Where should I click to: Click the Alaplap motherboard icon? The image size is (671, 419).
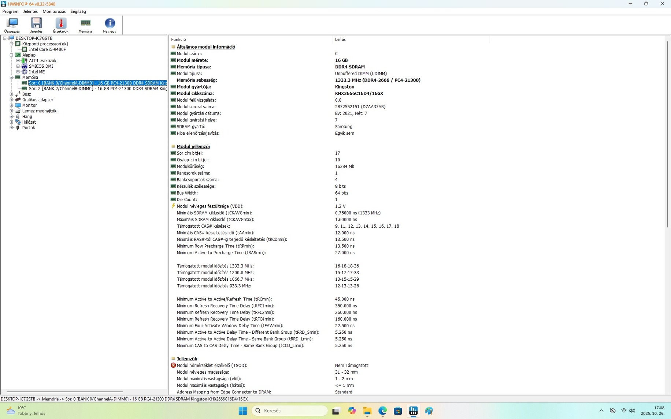point(18,55)
